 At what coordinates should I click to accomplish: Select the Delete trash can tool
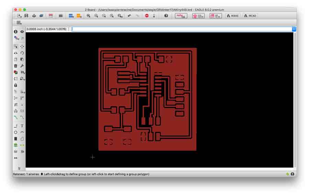15,66
